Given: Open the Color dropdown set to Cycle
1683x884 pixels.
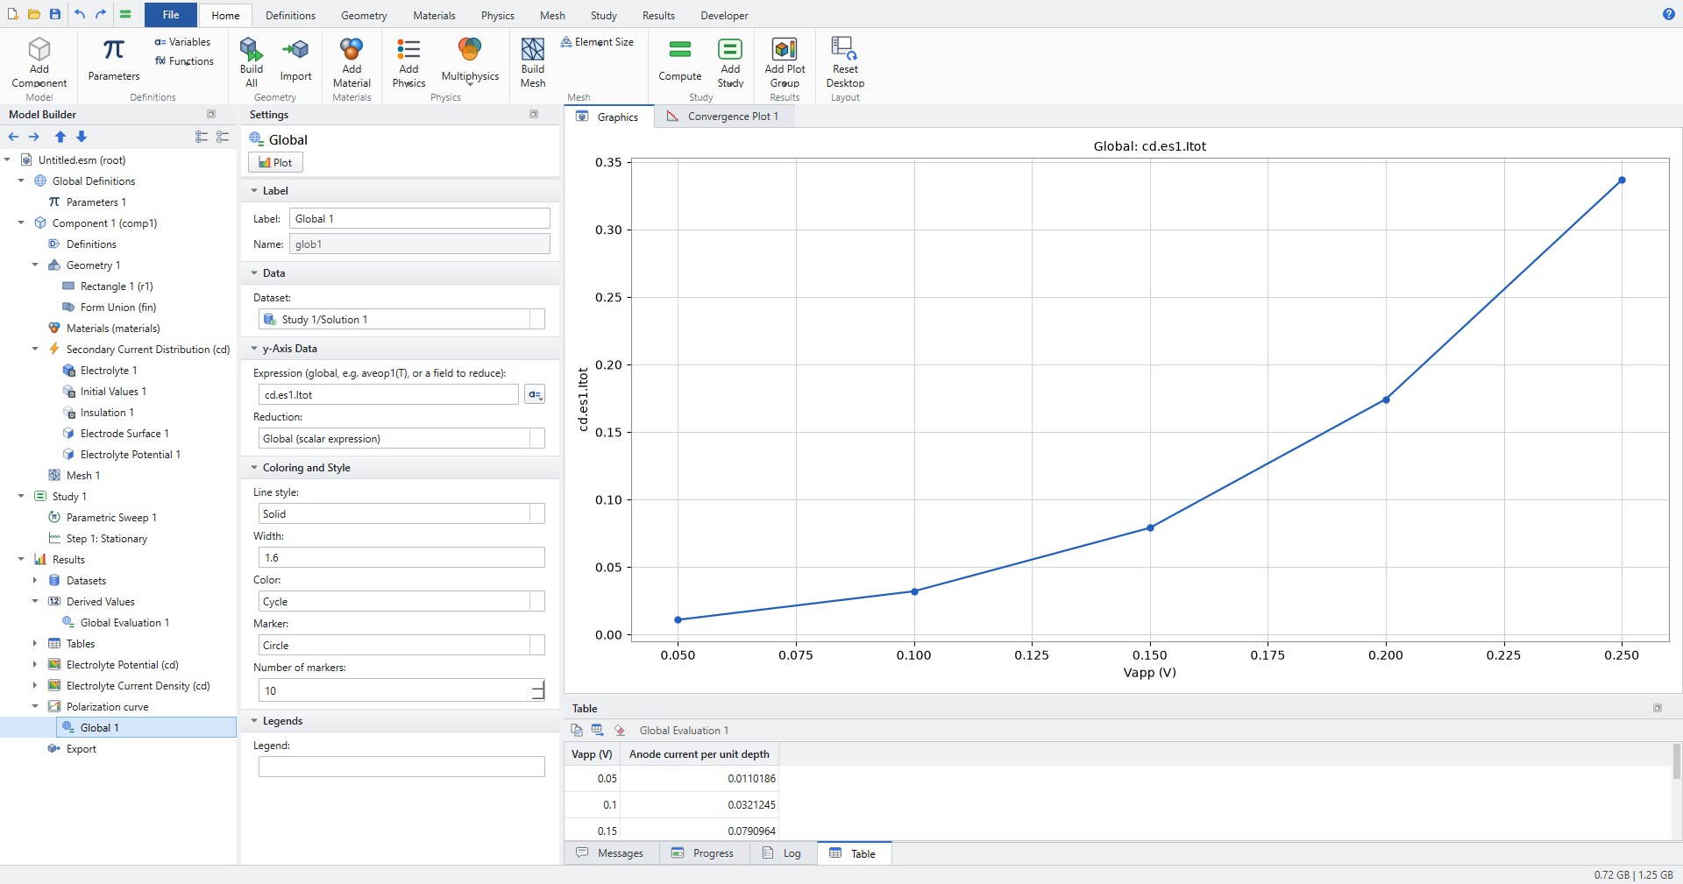Looking at the screenshot, I should pyautogui.click(x=401, y=601).
